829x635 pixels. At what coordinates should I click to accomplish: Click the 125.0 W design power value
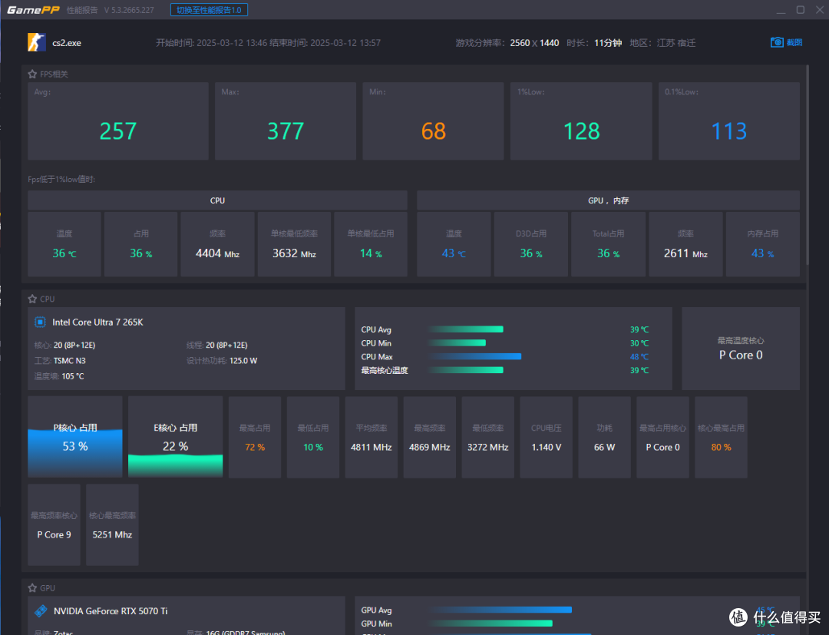coord(243,361)
